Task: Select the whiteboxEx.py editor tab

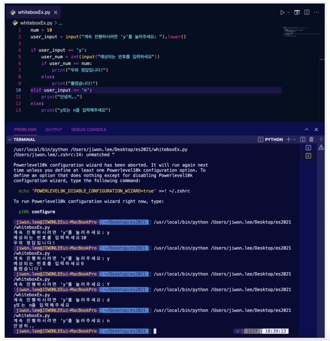Action: [33, 12]
